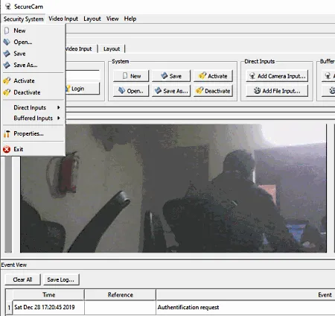Switch to the Layout tab
The height and width of the screenshot is (316, 335).
[x=112, y=48]
